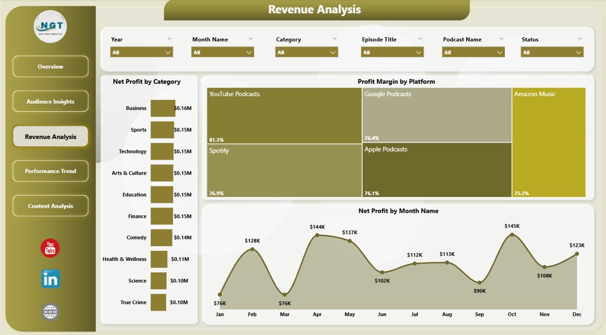606x335 pixels.
Task: Click the YouTube social media icon
Action: coord(50,247)
